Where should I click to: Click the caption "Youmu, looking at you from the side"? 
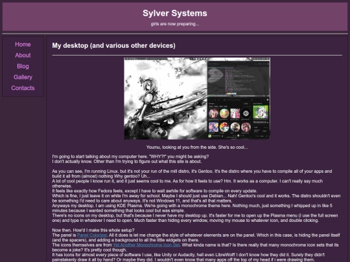(197, 147)
